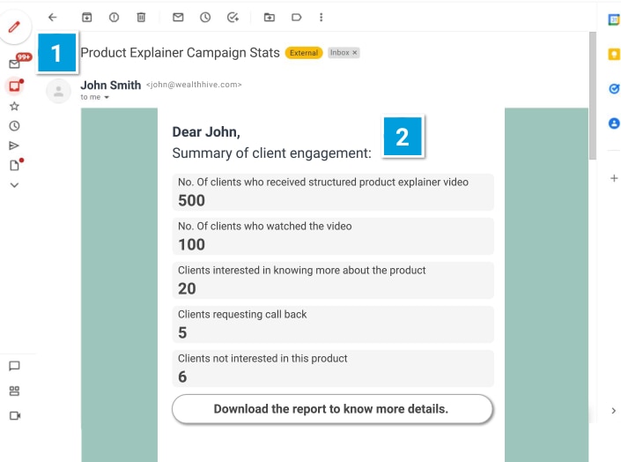
Task: Open Meet video icon
Action: tap(15, 415)
